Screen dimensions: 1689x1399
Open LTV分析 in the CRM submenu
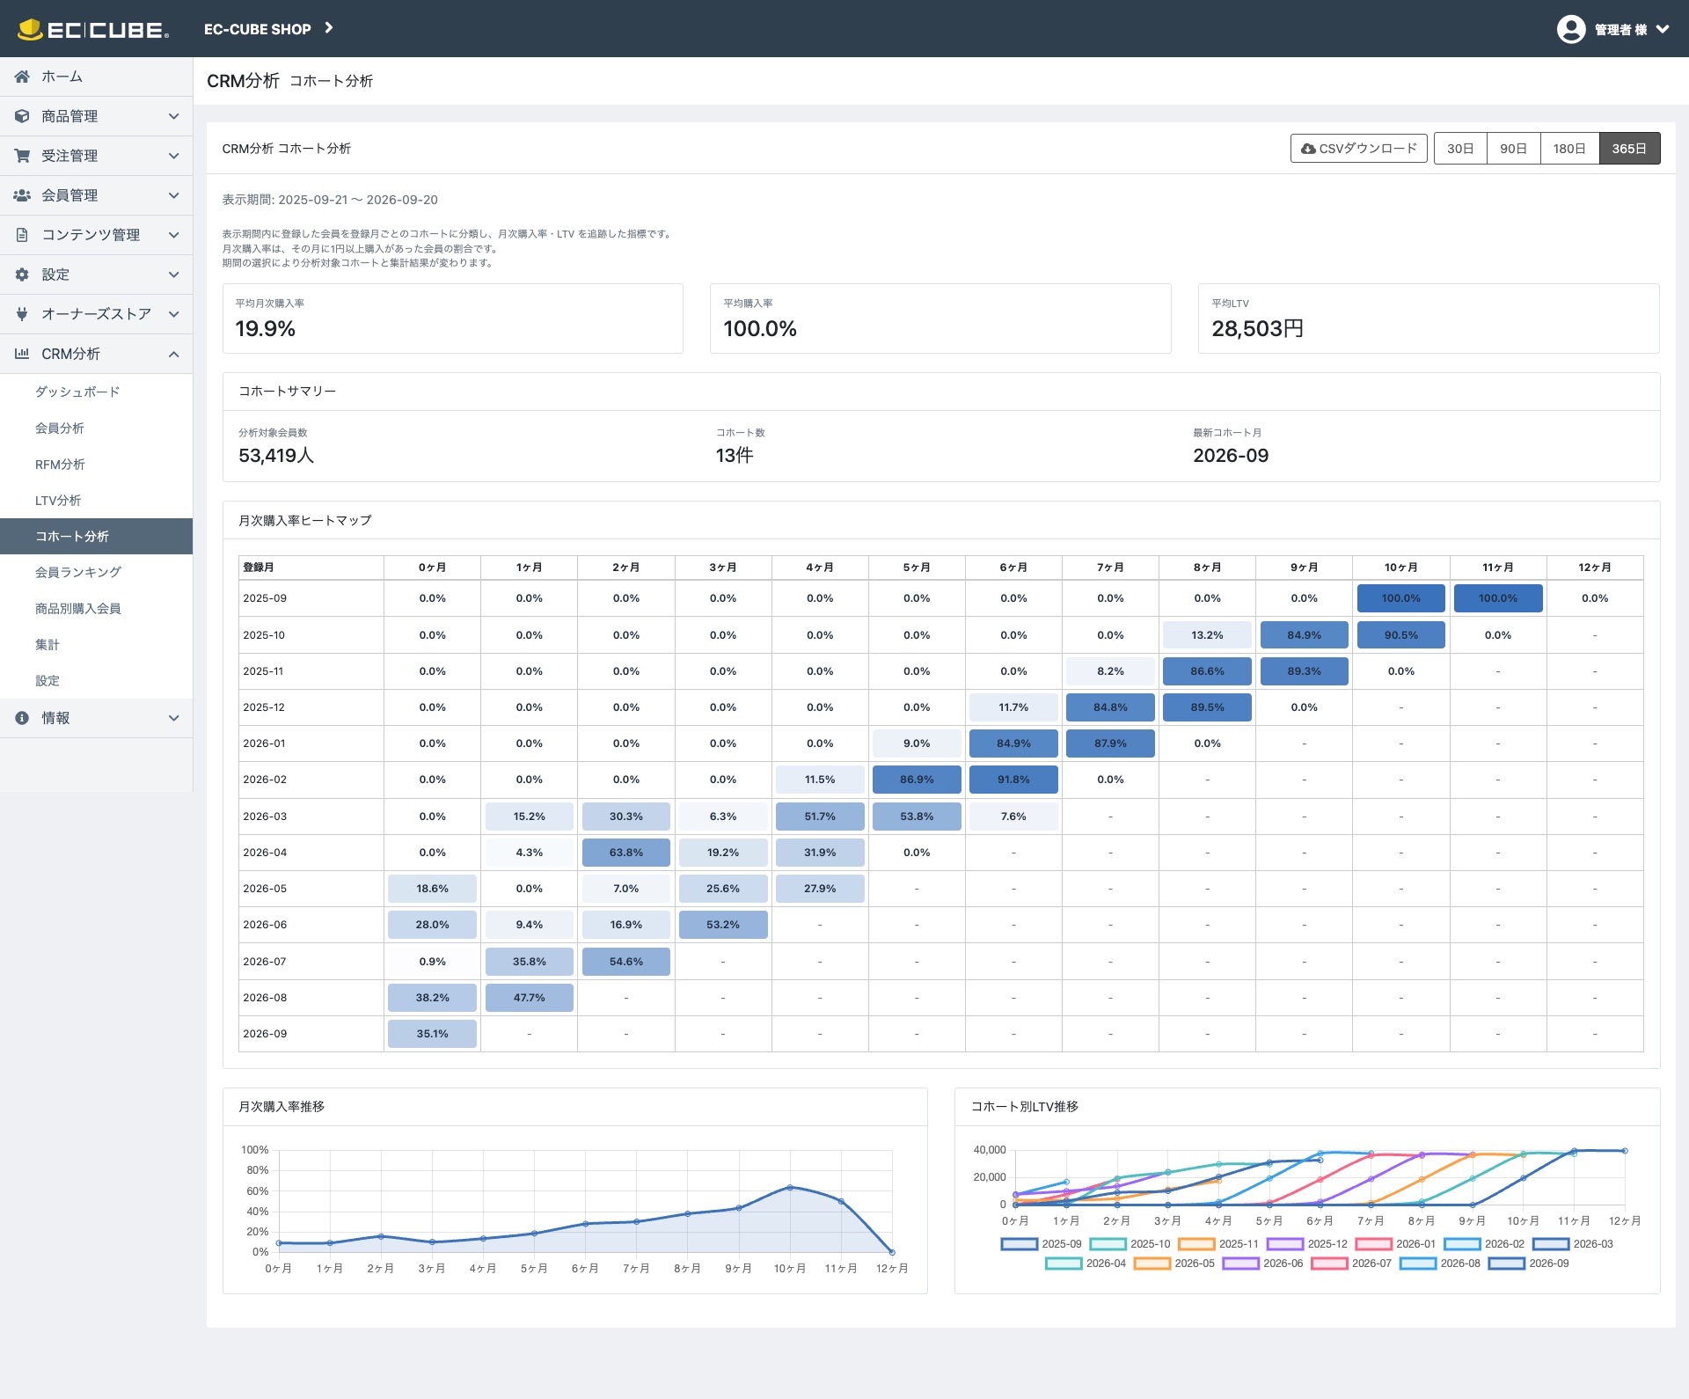pyautogui.click(x=58, y=500)
